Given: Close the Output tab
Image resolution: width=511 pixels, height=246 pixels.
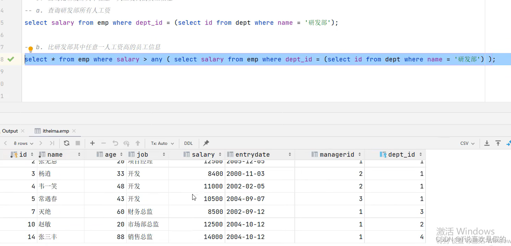Looking at the screenshot, I should pos(23,131).
